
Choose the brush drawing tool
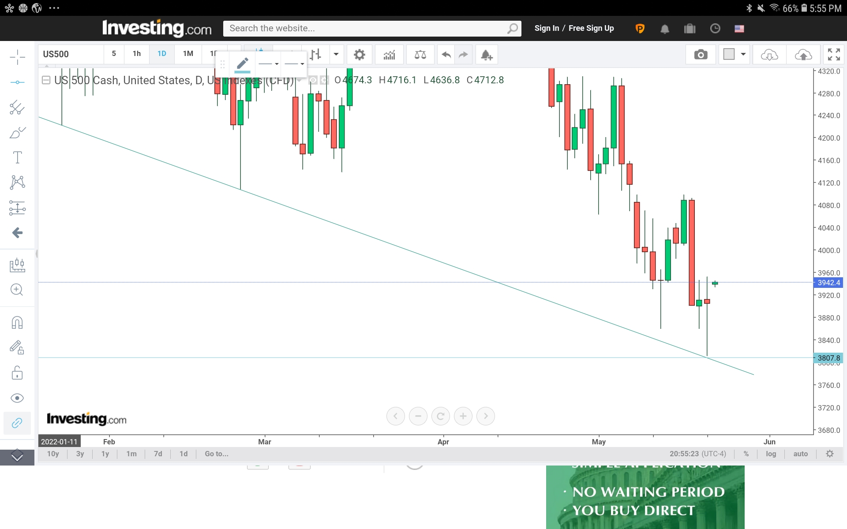pyautogui.click(x=17, y=133)
